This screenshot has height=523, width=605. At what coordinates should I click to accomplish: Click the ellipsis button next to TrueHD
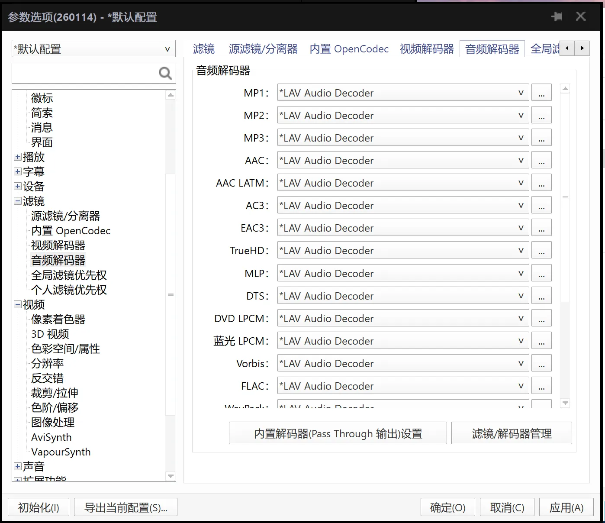coord(541,251)
